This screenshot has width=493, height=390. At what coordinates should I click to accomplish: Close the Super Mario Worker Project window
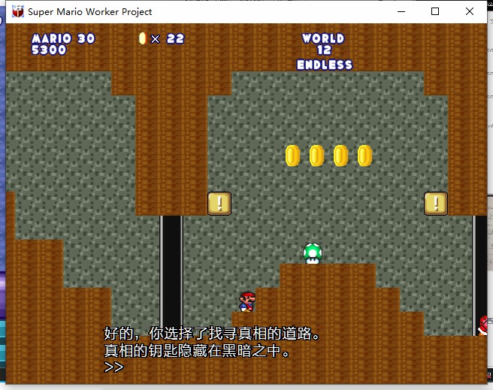[470, 11]
